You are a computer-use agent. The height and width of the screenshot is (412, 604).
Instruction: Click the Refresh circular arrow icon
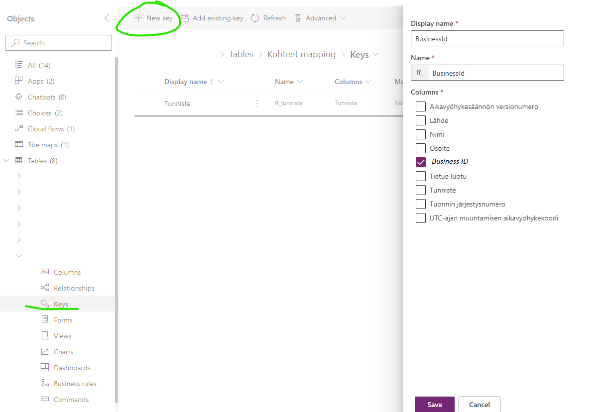(255, 18)
